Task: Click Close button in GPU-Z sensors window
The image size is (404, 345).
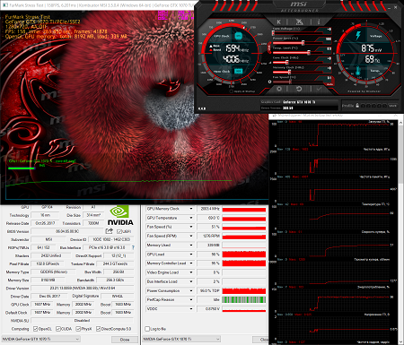Action: (x=260, y=340)
